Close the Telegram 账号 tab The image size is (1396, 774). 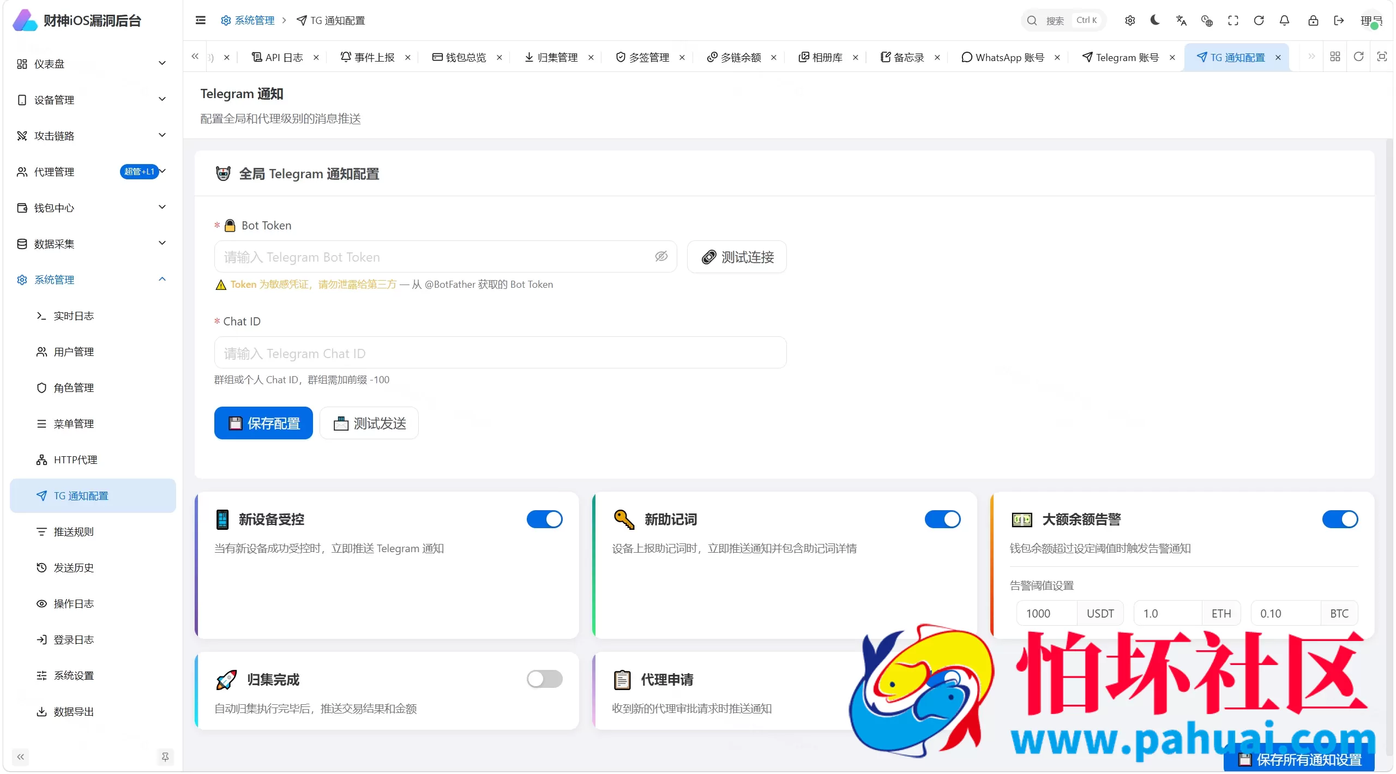1172,57
